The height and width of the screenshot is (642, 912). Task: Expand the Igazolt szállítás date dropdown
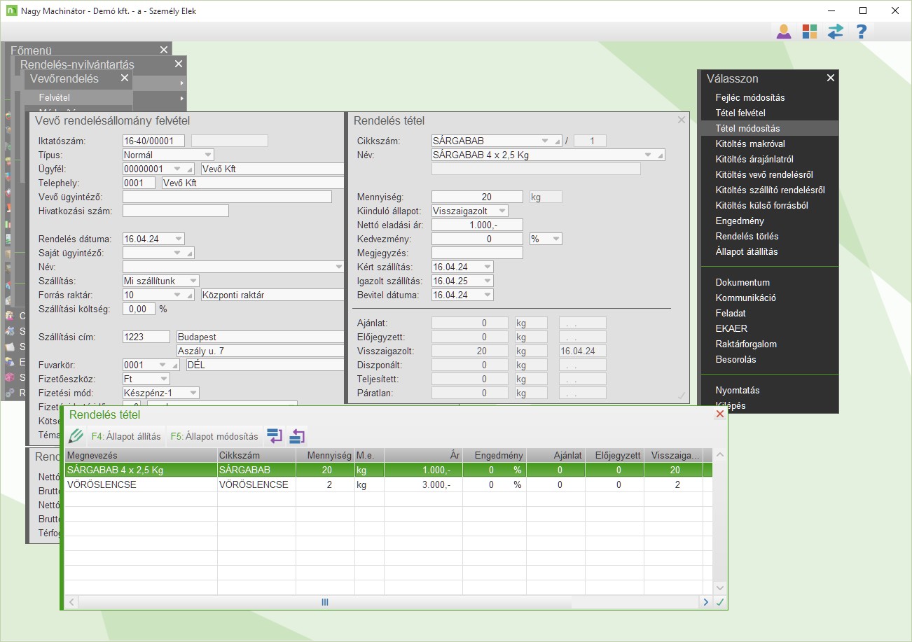[488, 281]
